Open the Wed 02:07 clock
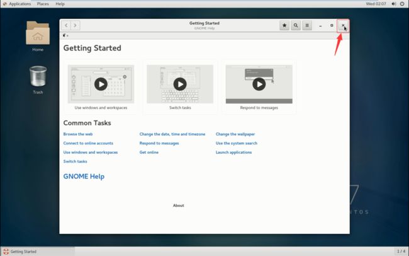Viewport: 409px width, 256px height. 376,4
